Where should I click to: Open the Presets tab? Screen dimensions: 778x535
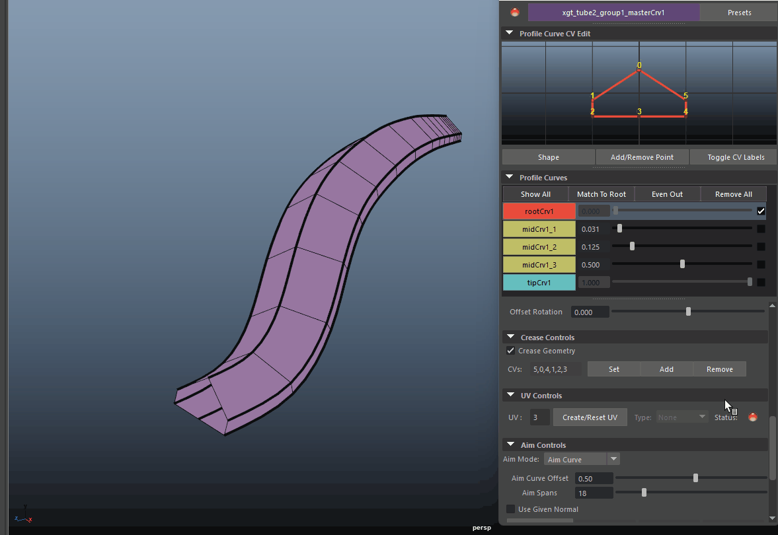click(739, 13)
